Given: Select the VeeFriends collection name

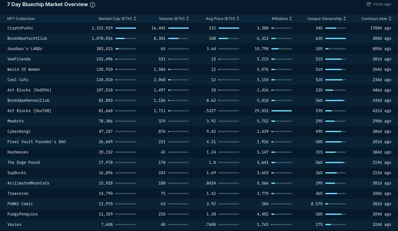Looking at the screenshot, I should pos(19,59).
